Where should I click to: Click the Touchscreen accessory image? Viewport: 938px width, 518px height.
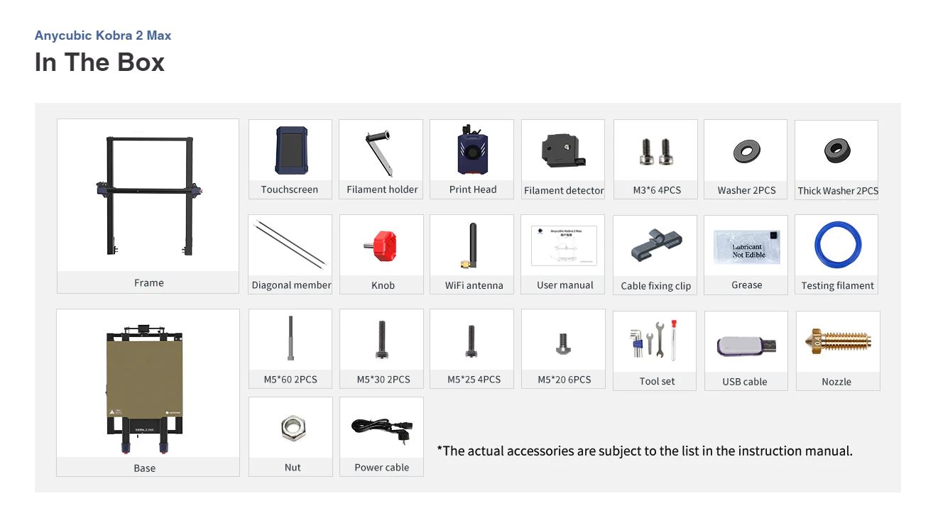pos(290,150)
